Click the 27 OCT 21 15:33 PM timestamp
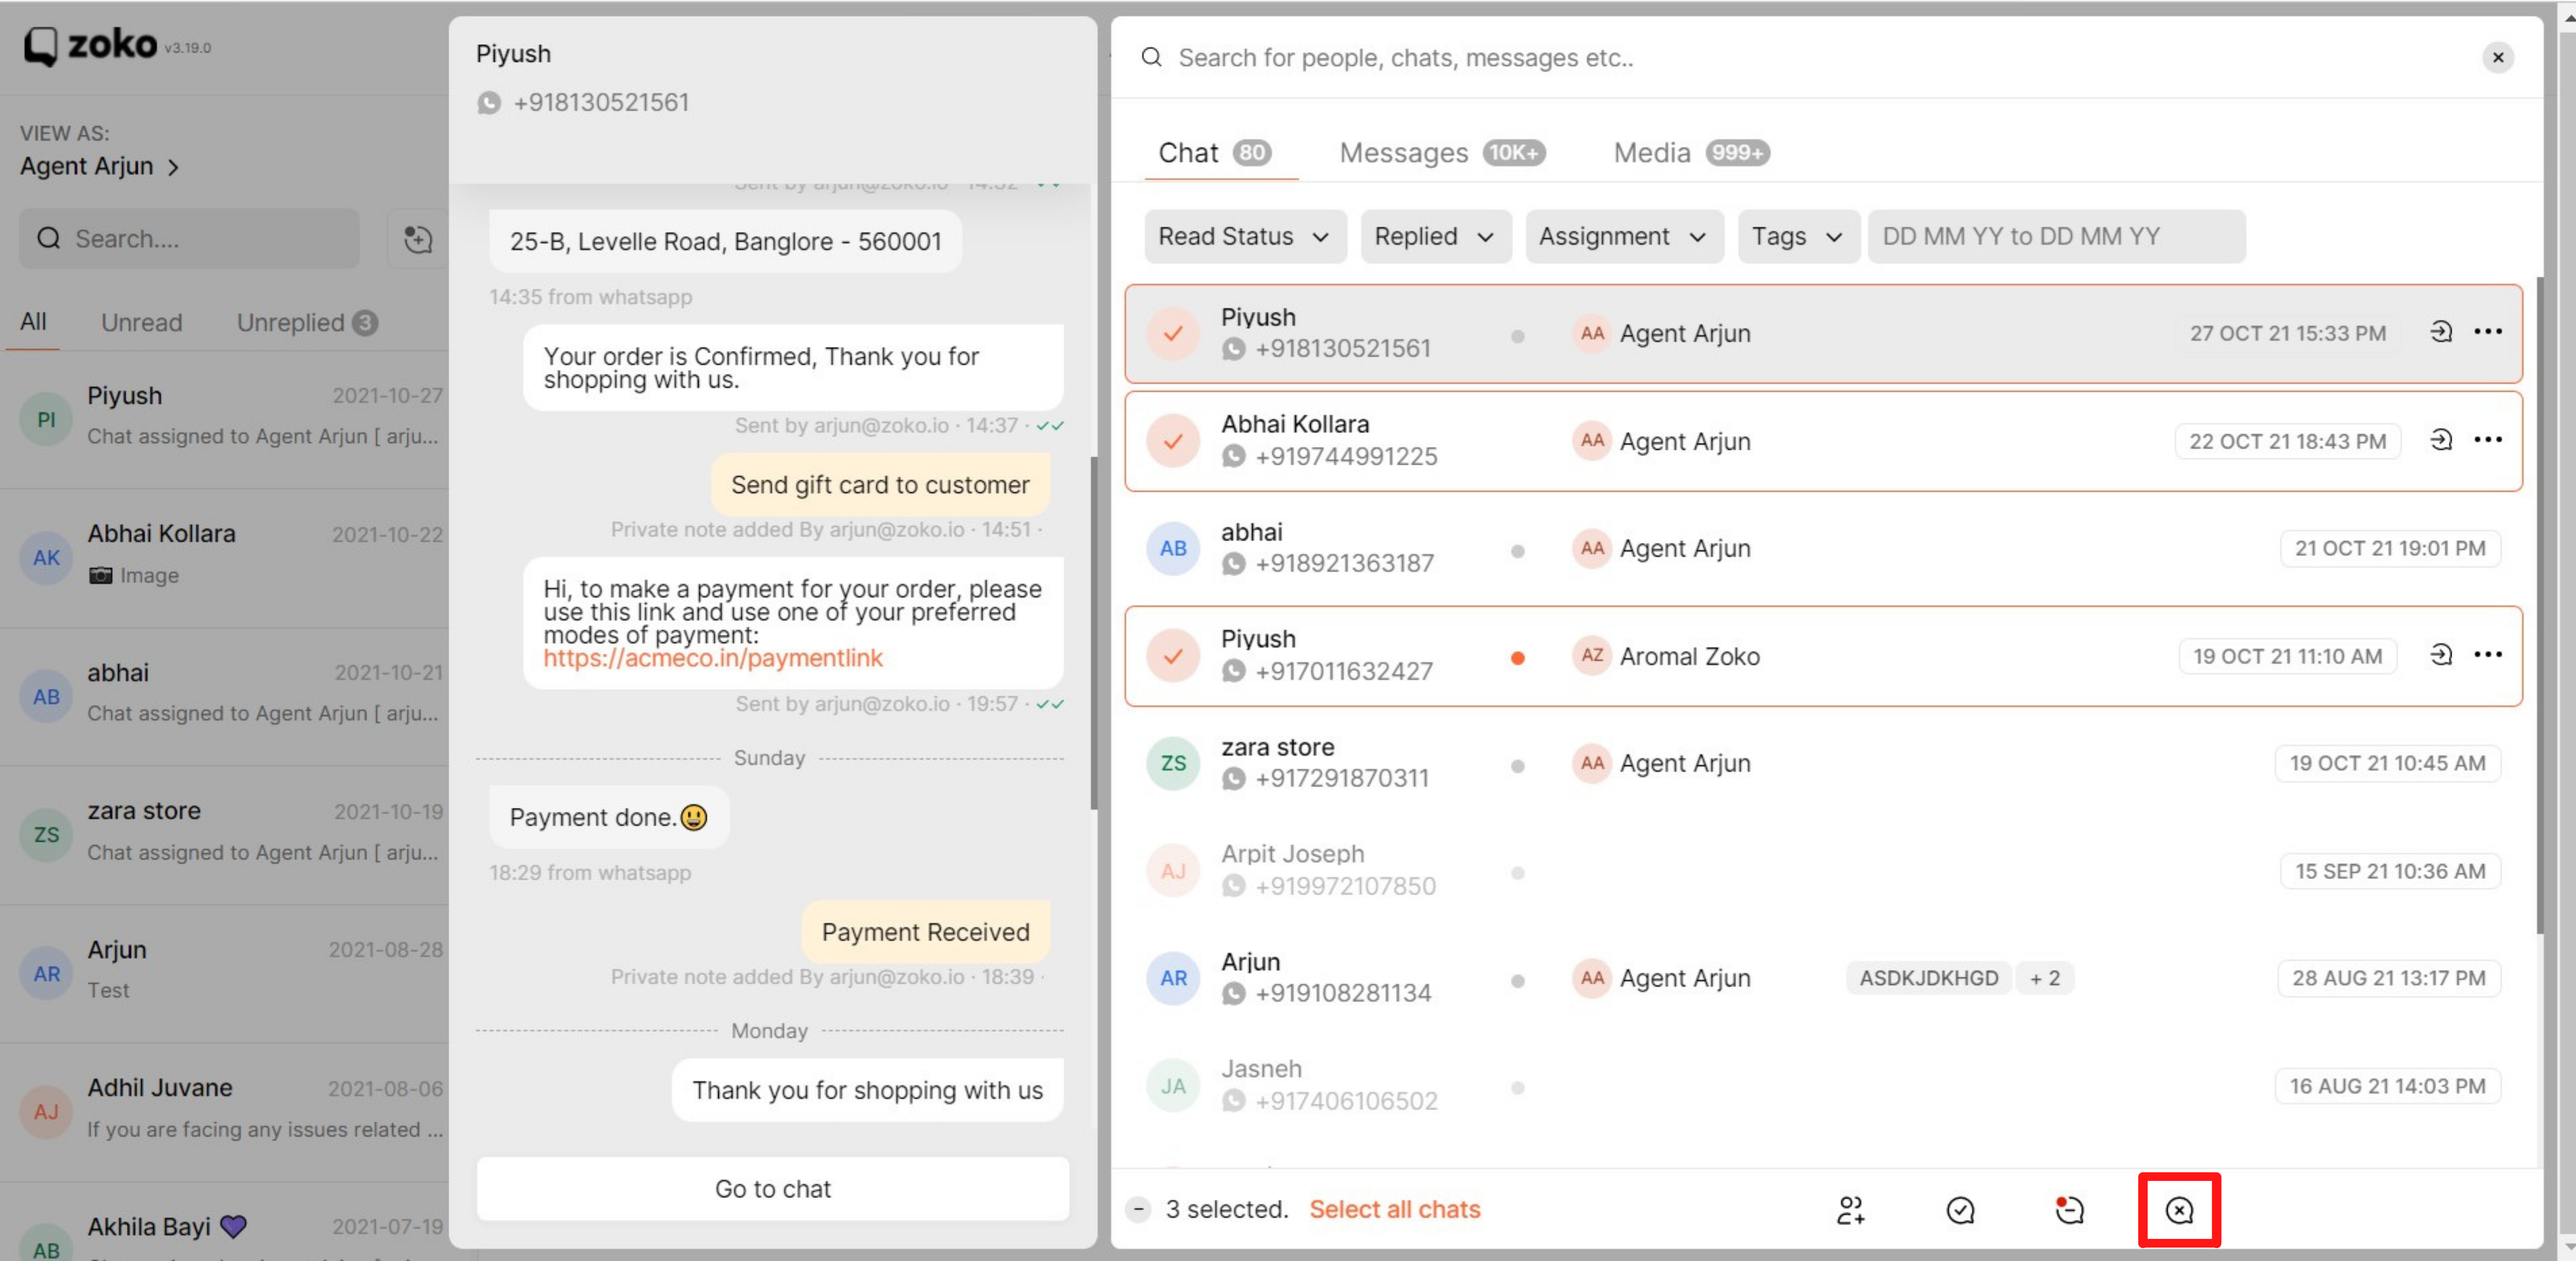 click(2287, 333)
